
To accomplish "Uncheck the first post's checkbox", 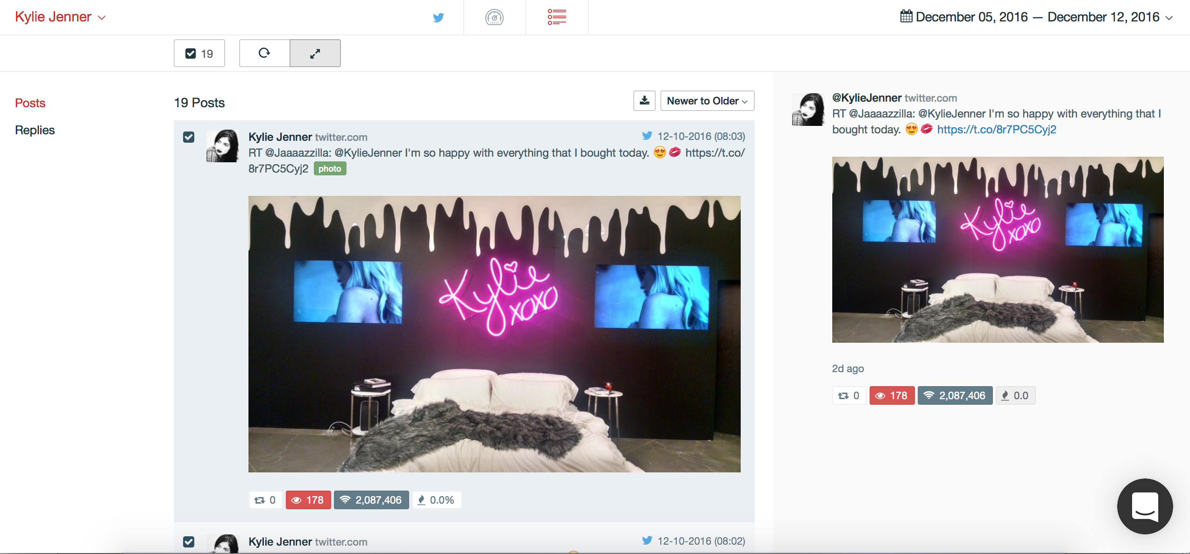I will 189,137.
